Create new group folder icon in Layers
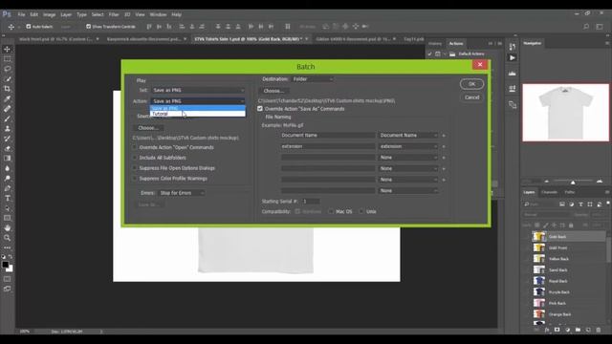Image resolution: width=612 pixels, height=344 pixels. point(578,330)
